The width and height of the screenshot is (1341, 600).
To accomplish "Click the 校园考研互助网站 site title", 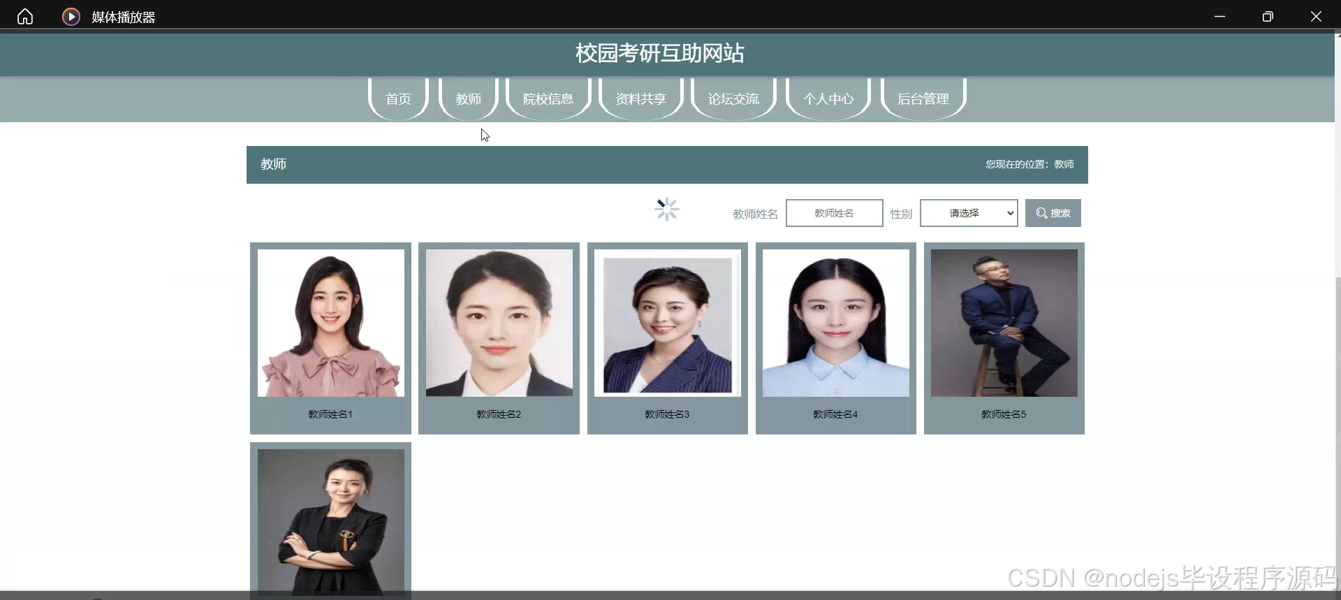I will click(660, 53).
